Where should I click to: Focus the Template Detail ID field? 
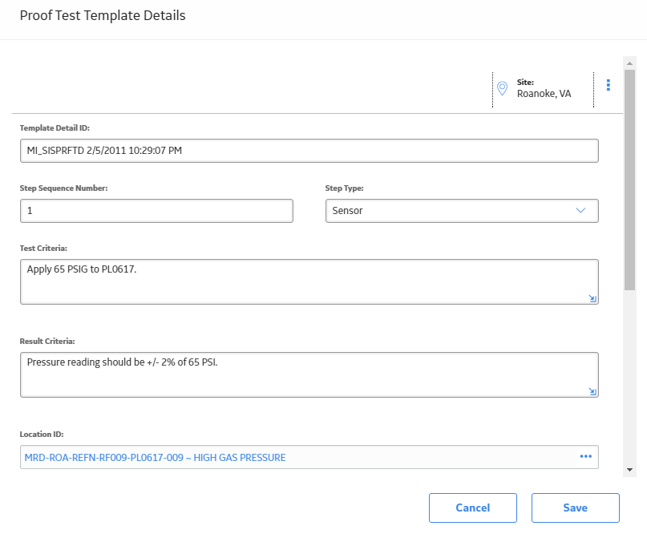click(x=309, y=151)
